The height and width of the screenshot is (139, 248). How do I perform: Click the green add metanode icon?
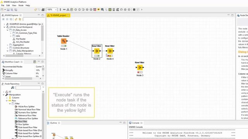(110, 10)
